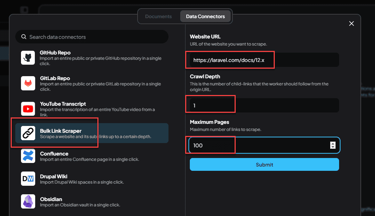Click the Drupal Wiki DW icon
Screen dimensions: 375x216
coord(28,179)
